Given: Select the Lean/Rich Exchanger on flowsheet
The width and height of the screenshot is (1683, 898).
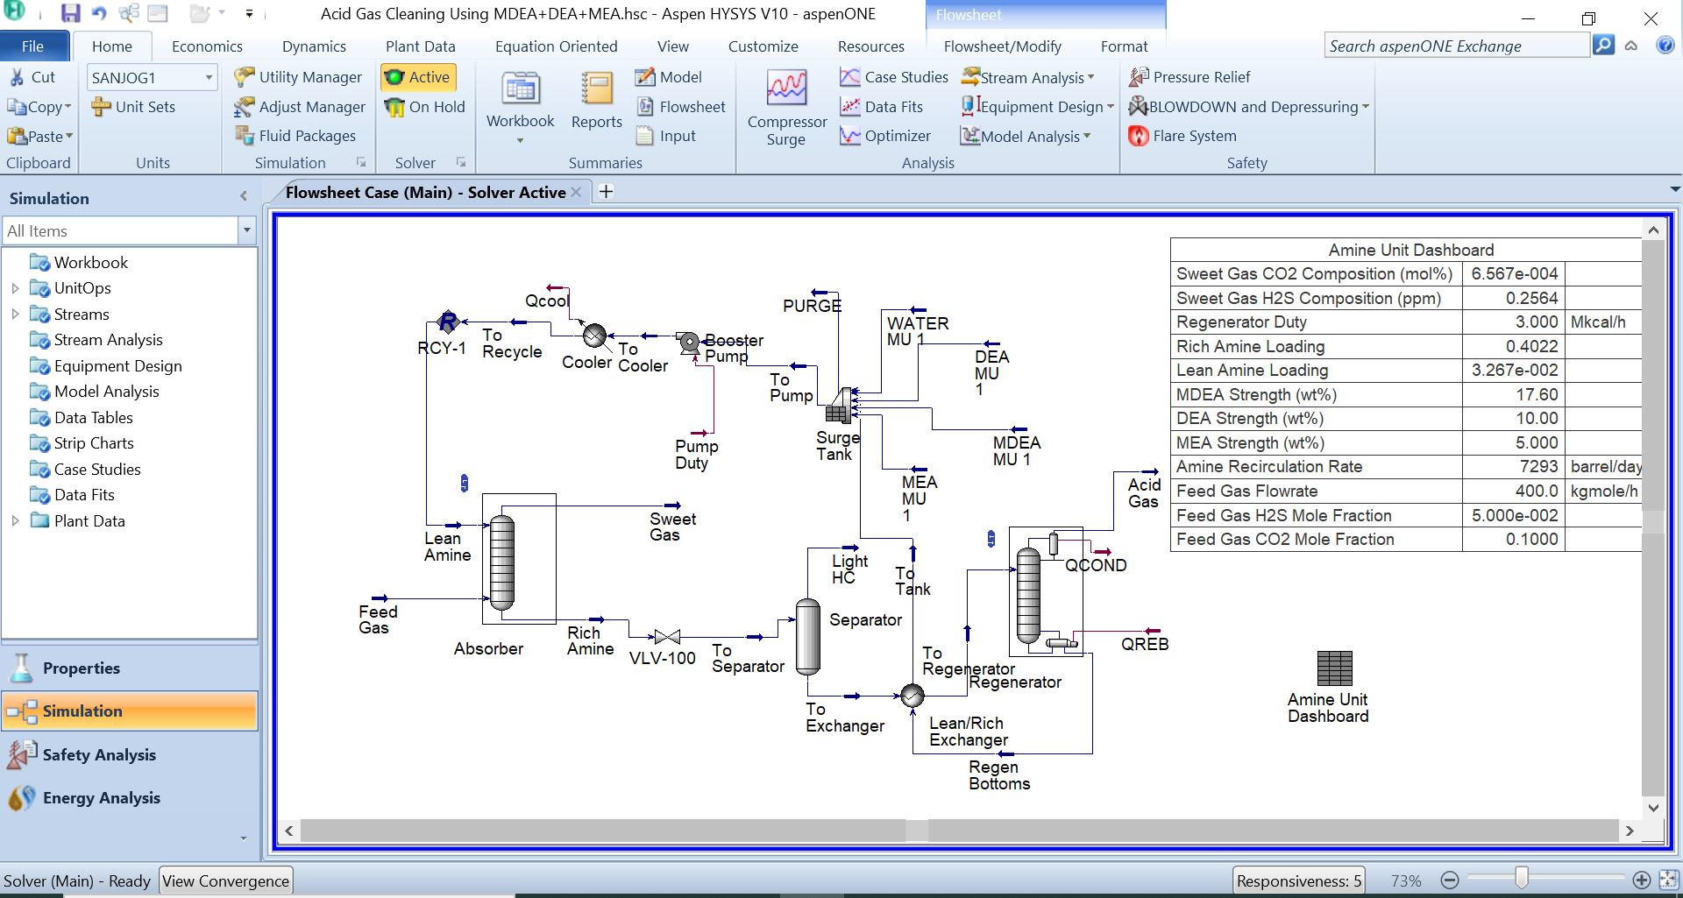Looking at the screenshot, I should 913,696.
